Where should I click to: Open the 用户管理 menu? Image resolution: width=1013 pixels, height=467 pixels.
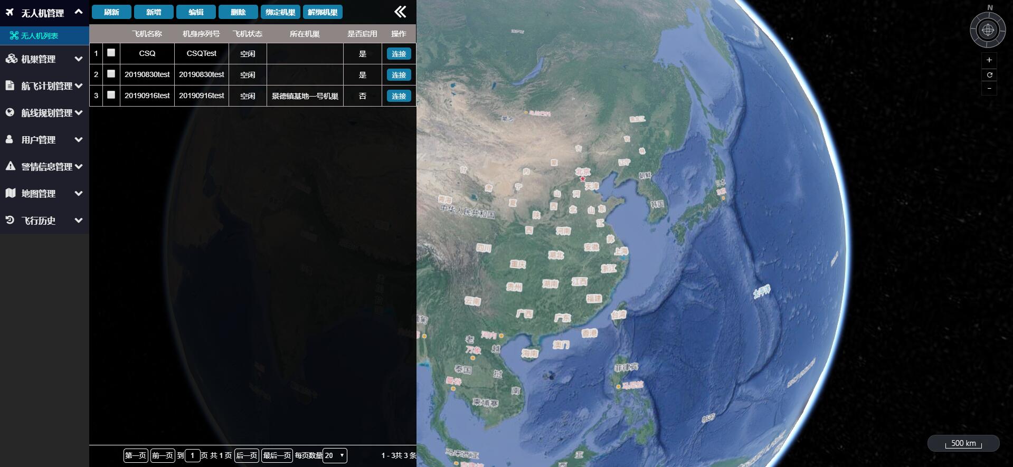pos(44,139)
